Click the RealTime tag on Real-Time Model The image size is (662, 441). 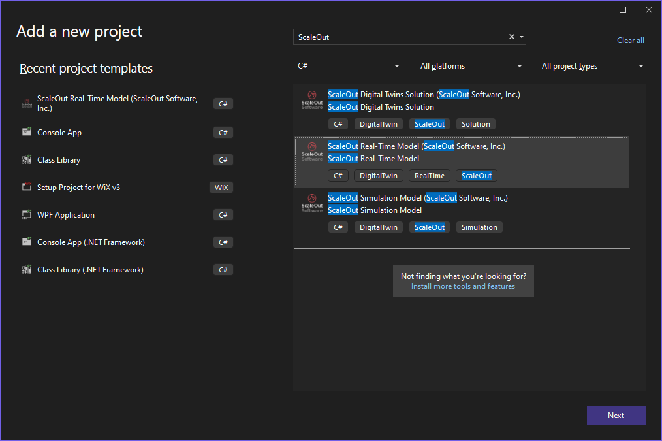[430, 176]
